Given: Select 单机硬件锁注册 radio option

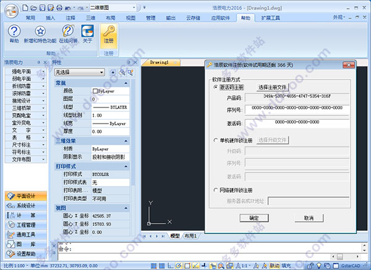Looking at the screenshot, I should 216,140.
